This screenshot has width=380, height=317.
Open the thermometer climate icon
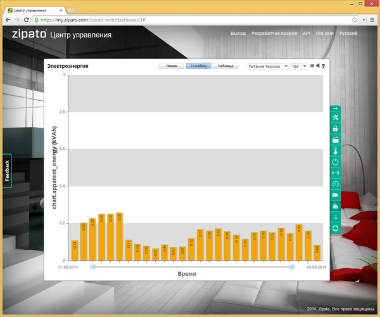coord(336,151)
